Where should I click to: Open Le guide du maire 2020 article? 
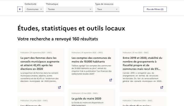coord(86,98)
